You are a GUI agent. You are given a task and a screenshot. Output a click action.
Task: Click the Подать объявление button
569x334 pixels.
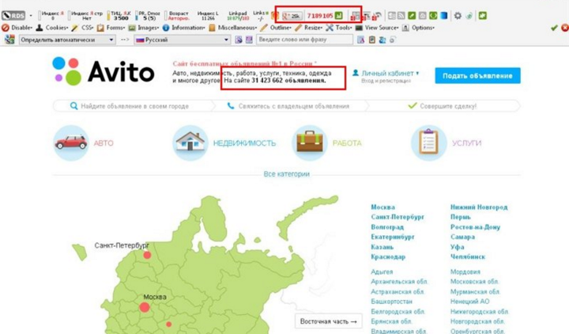pos(477,76)
